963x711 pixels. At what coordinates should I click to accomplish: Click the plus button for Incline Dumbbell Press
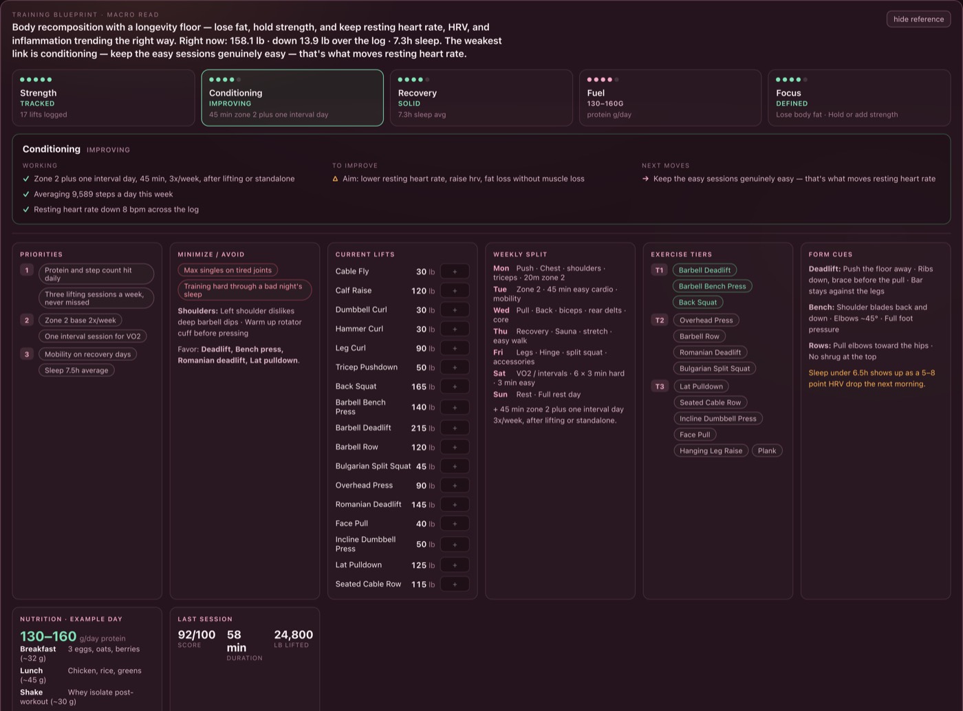tap(455, 545)
